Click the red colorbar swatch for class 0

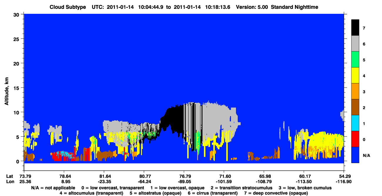coord(355,139)
